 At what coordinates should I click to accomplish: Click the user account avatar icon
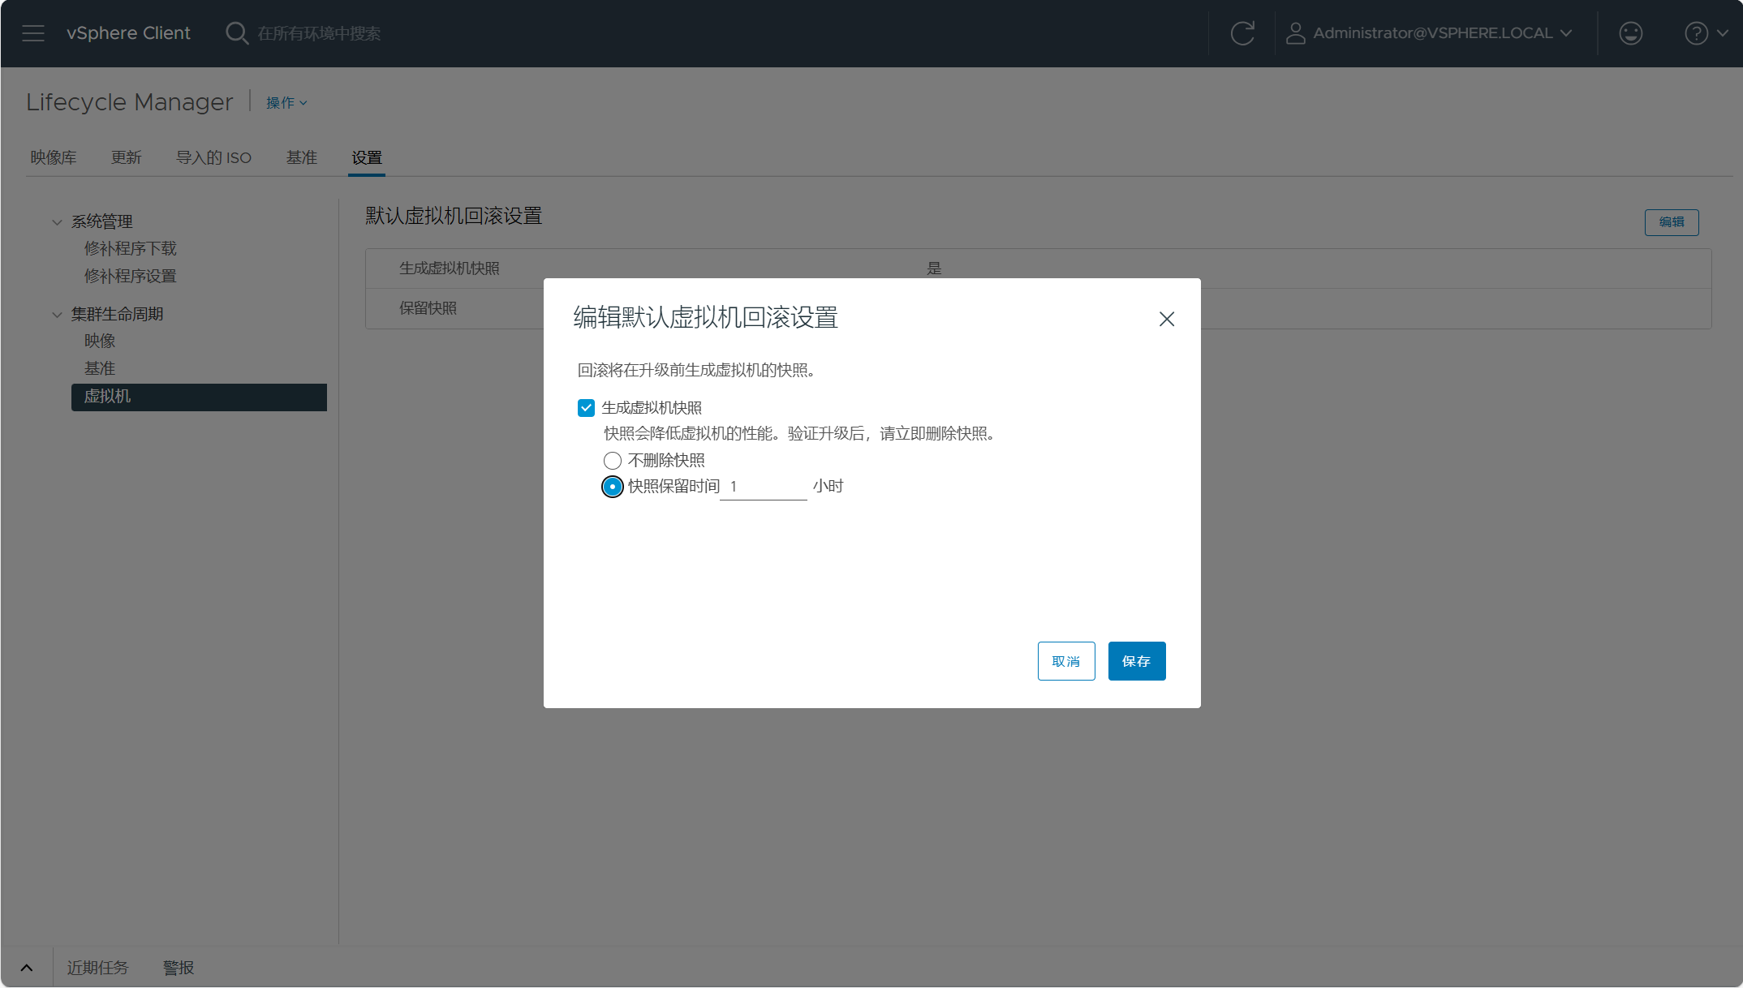coord(1296,33)
